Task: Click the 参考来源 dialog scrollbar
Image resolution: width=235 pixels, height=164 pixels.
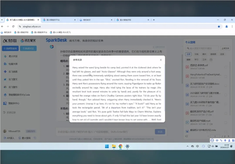Action: tap(164, 88)
